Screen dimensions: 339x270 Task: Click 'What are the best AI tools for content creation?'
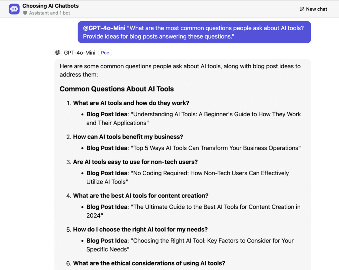(141, 195)
